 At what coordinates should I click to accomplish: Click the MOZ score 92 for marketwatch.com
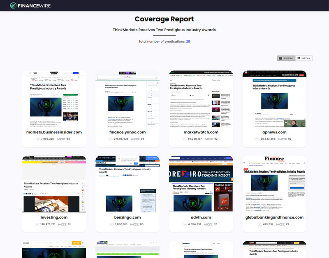click(x=216, y=139)
